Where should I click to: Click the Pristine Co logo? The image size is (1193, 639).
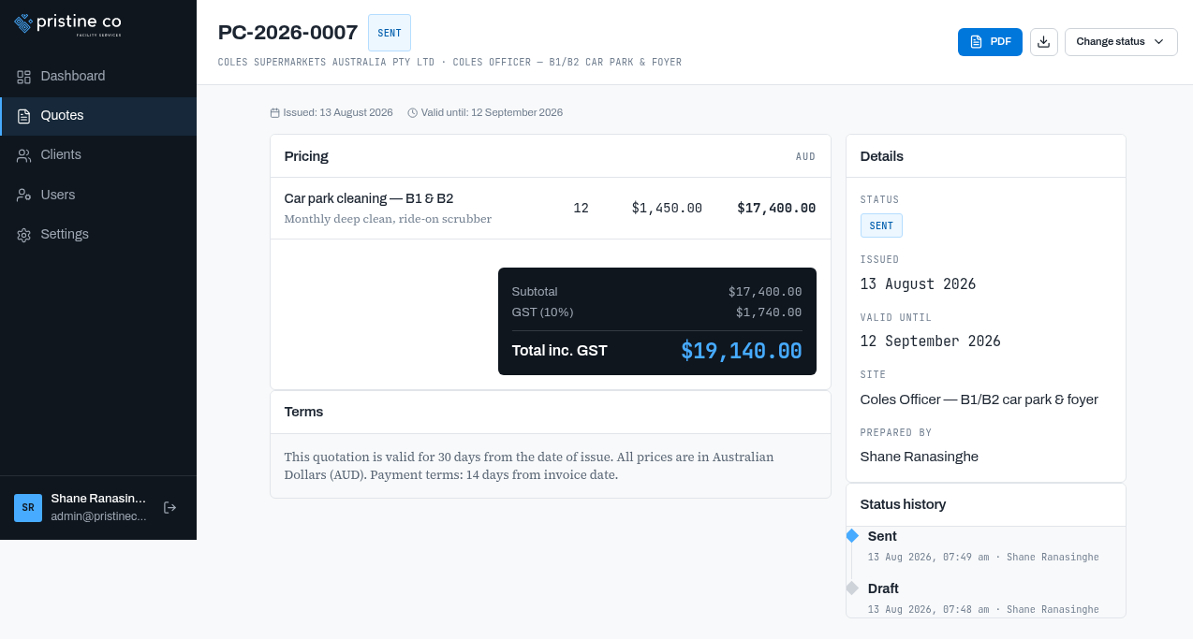point(67,22)
